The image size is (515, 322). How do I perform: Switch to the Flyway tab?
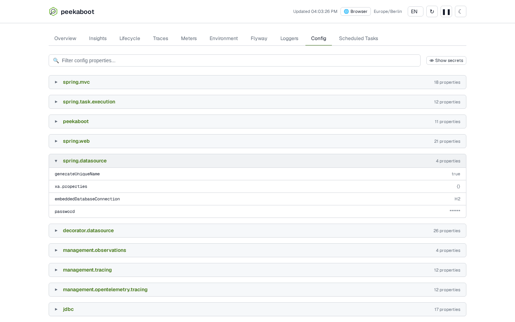(x=259, y=38)
